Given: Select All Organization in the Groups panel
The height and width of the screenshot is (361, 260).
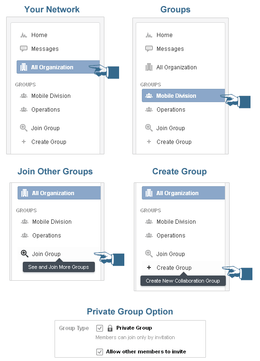Looking at the screenshot, I should [176, 67].
